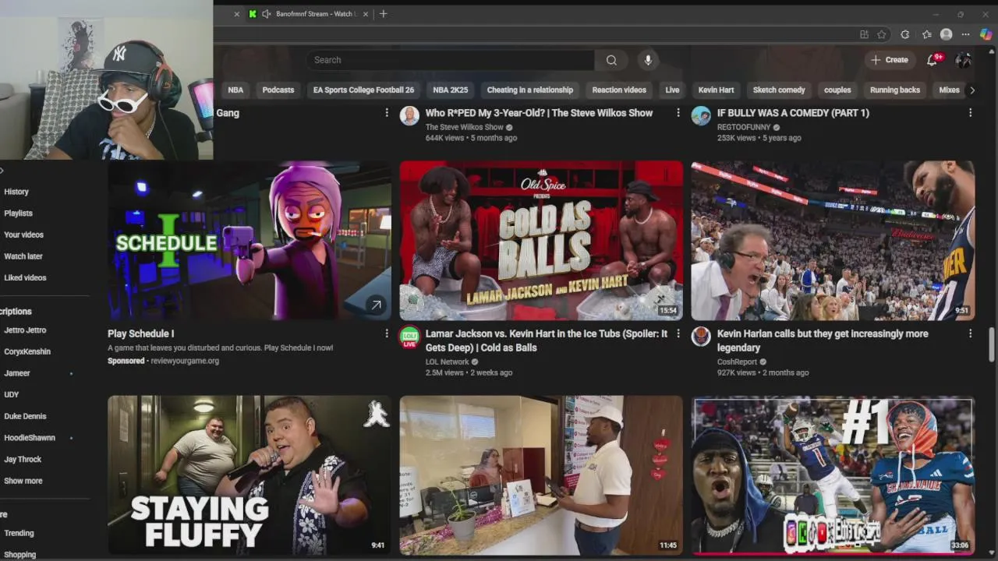Screen dimensions: 998x561
Task: Select the Reaction videos chip
Action: (619, 90)
